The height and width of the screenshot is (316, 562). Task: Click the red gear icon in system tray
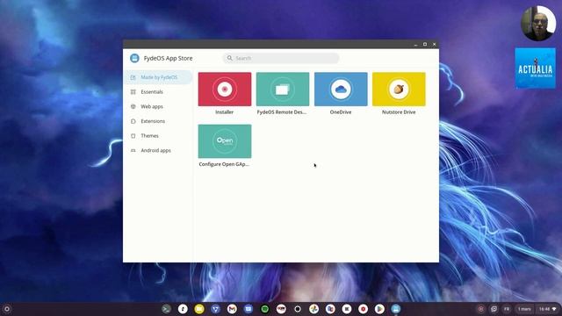[x=481, y=309]
